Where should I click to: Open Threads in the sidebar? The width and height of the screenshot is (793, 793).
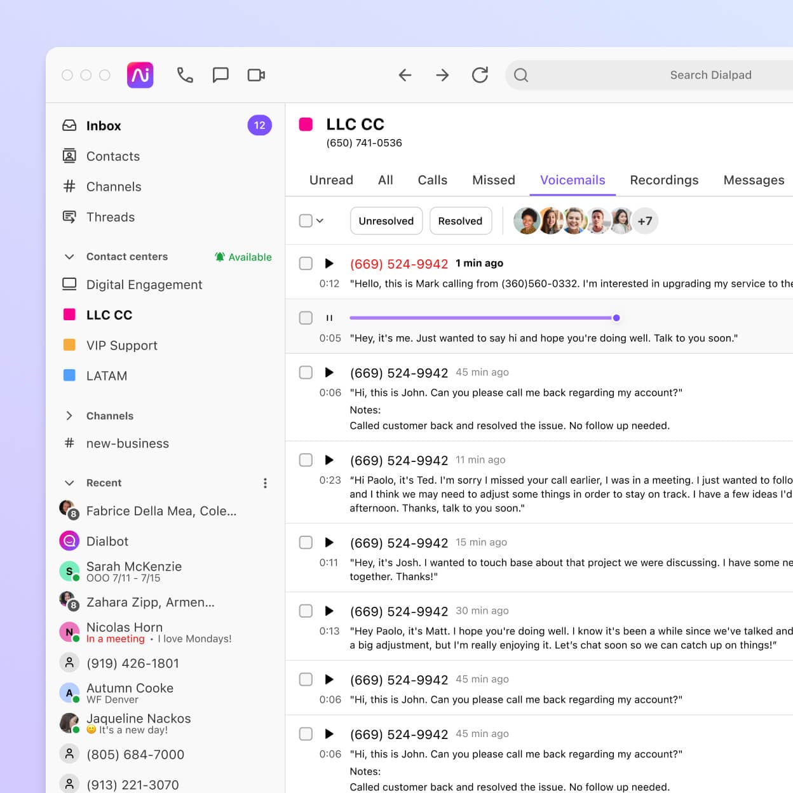111,217
